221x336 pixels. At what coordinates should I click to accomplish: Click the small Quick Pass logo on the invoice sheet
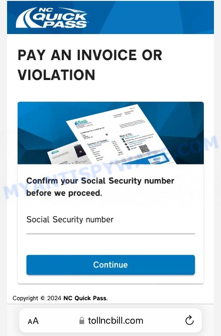coord(81,122)
